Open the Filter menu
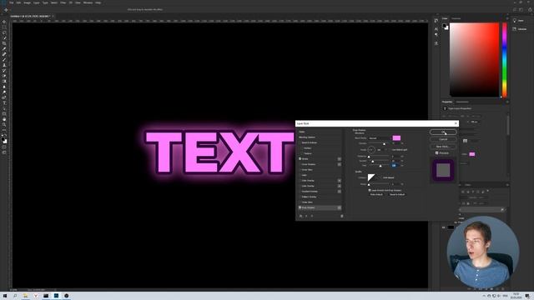This screenshot has width=534, height=300. tap(63, 2)
